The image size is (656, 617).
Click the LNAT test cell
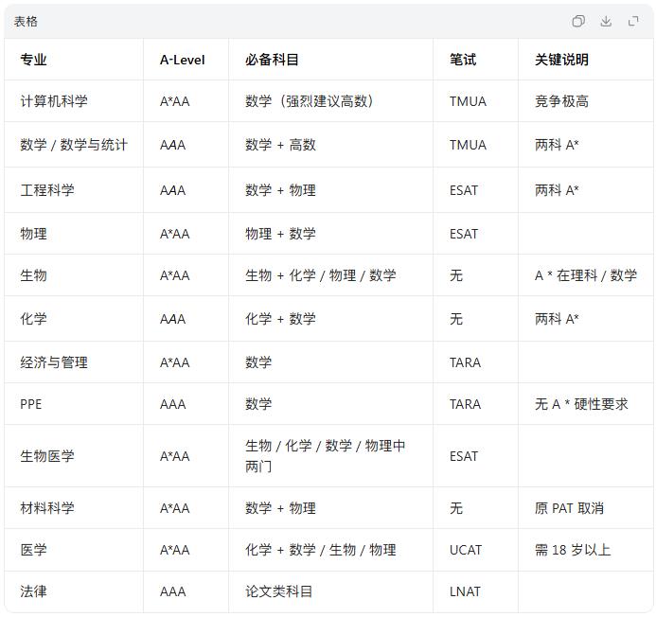point(465,591)
